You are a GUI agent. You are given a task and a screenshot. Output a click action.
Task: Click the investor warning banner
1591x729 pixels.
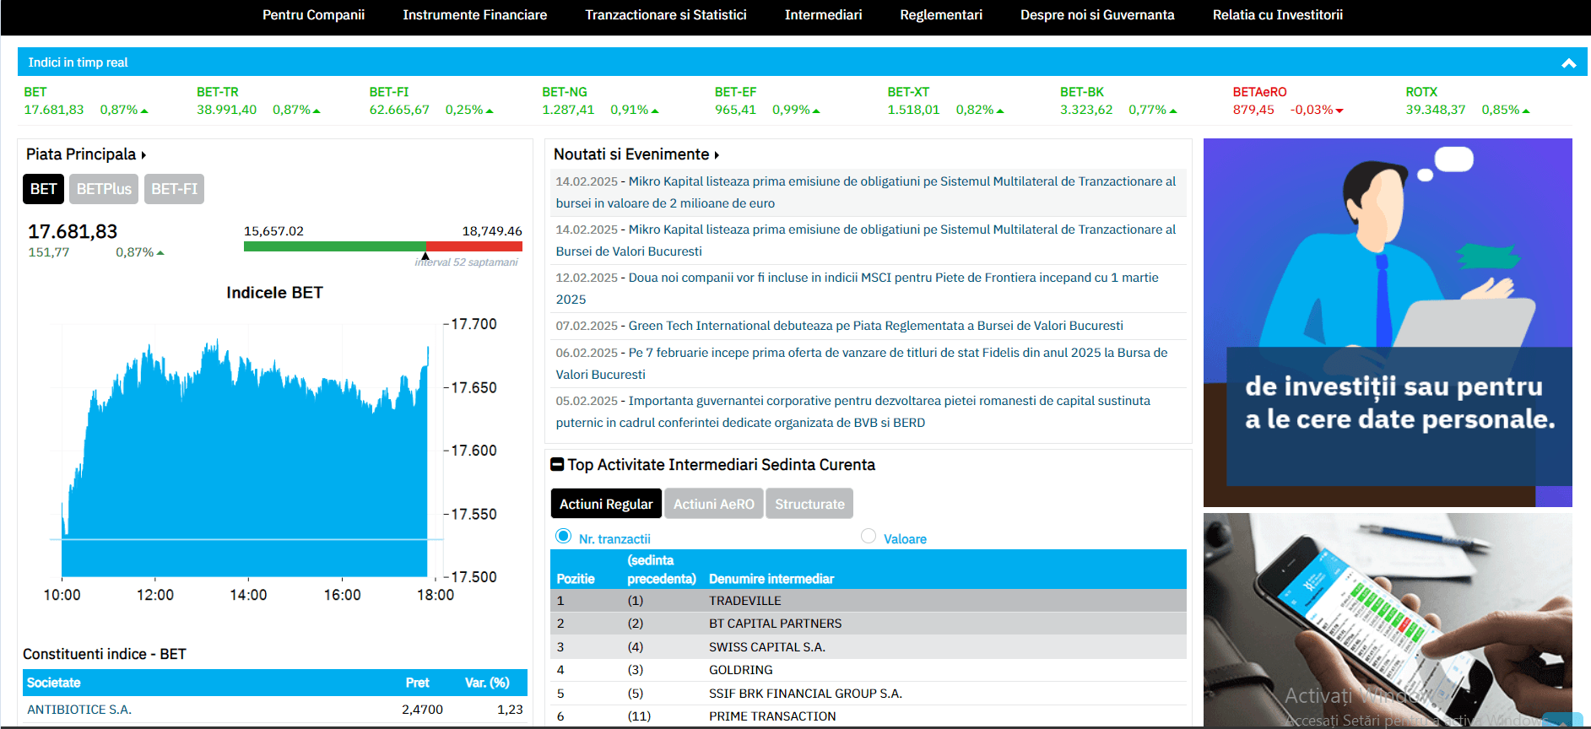[1388, 322]
